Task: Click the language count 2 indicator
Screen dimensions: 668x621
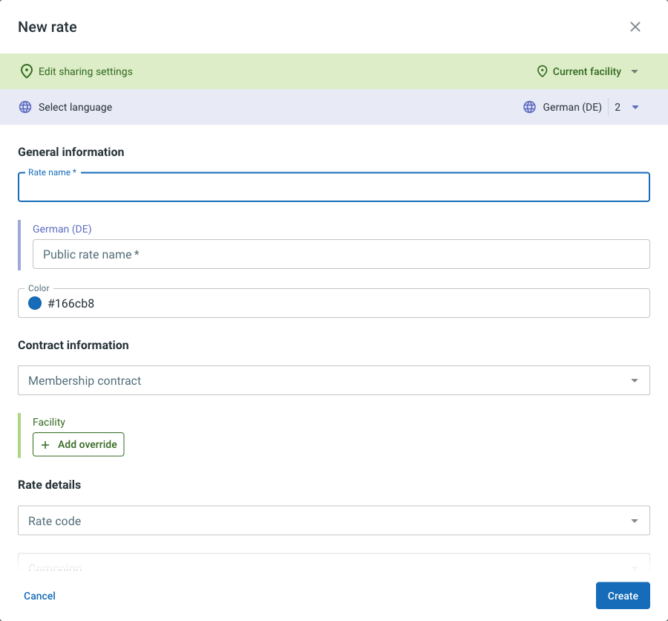Action: [x=618, y=107]
